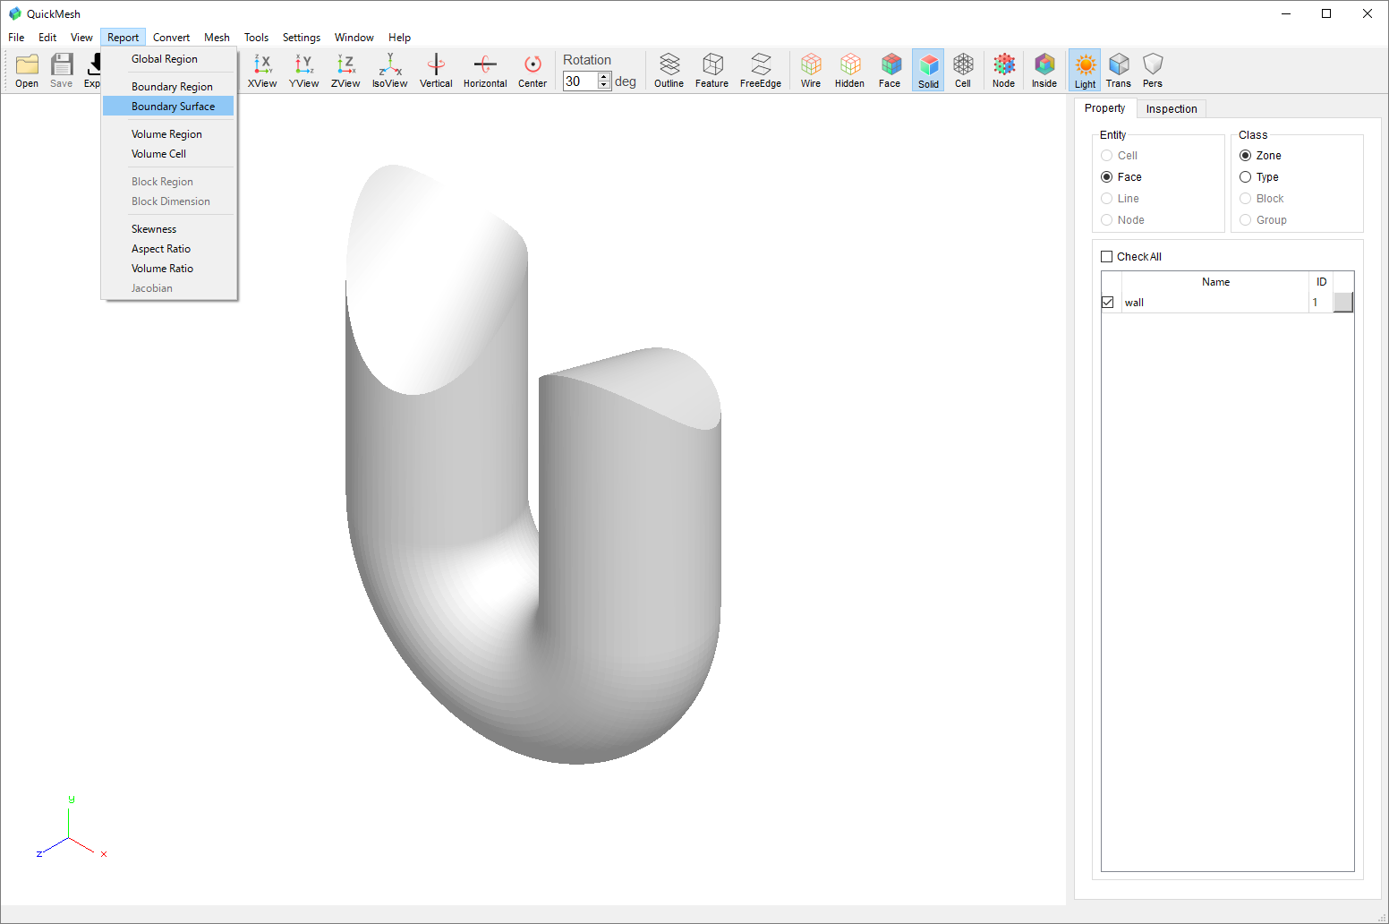Image resolution: width=1389 pixels, height=924 pixels.
Task: Click the Name column header
Action: click(x=1215, y=282)
